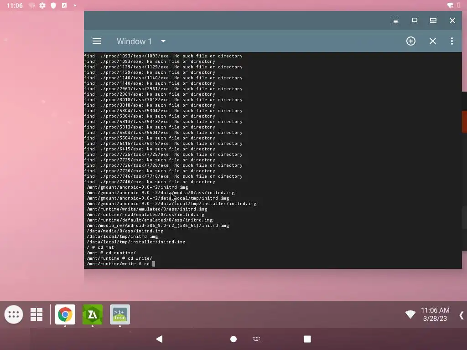467x350 pixels.
Task: Click the ./mnt/runtime/read/emulated/0/ass/initrd.img line
Action: pos(145,215)
